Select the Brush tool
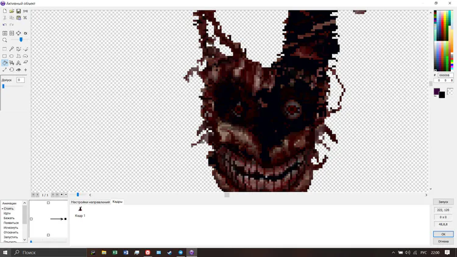Screen dimensions: 457x257 pos(18,49)
